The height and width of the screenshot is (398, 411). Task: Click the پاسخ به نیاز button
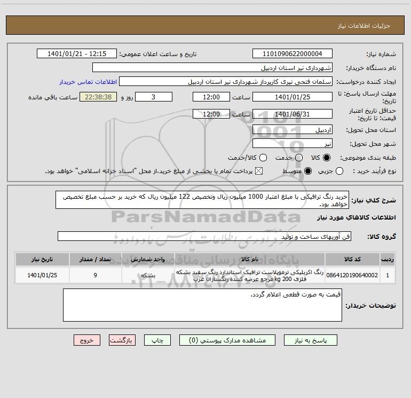(311, 340)
